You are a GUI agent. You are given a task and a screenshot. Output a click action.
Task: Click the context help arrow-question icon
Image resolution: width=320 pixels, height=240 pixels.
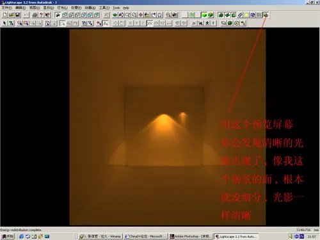coord(47,15)
